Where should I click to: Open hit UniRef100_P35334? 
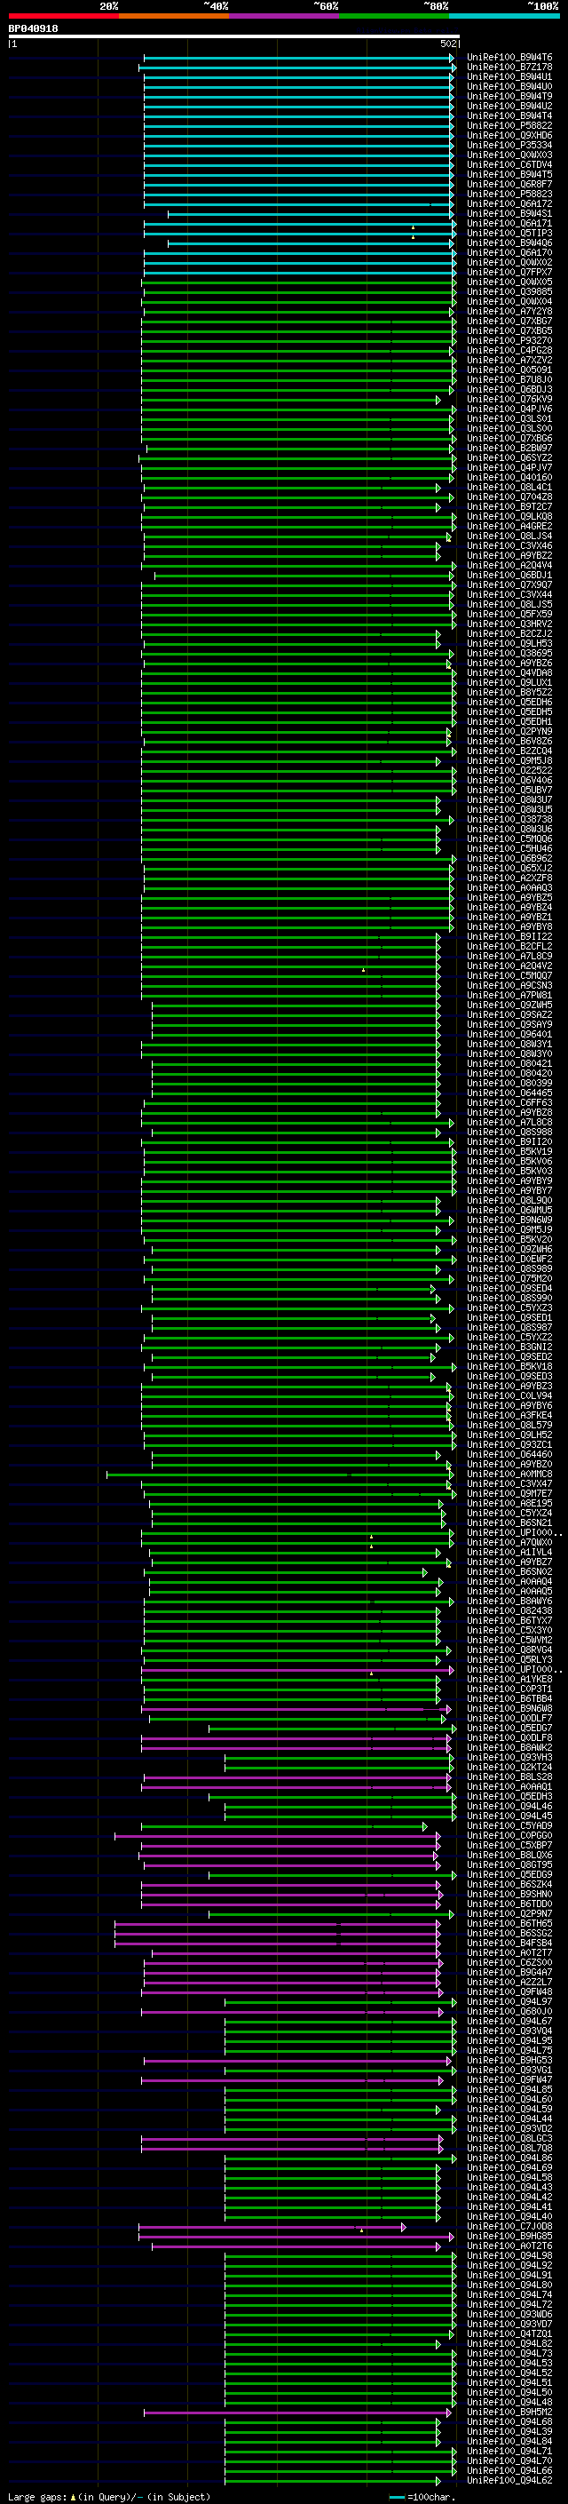coord(509,146)
